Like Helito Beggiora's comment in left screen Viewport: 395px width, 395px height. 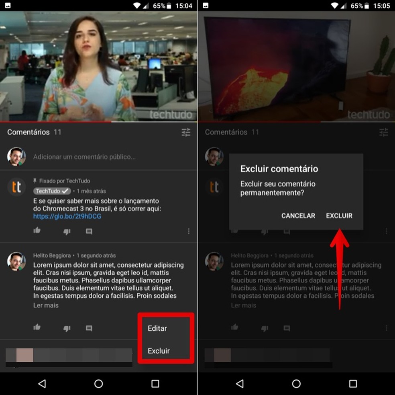(x=37, y=327)
